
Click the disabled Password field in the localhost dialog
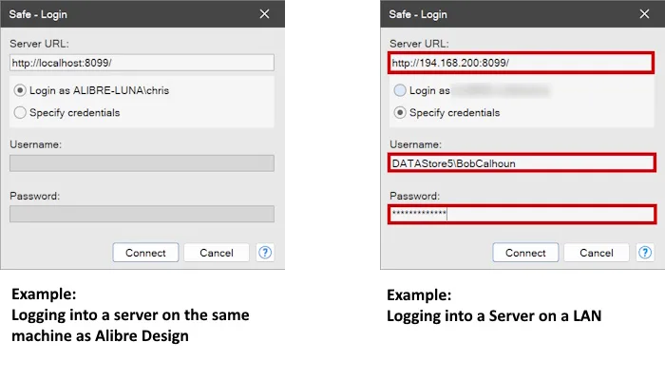(142, 214)
